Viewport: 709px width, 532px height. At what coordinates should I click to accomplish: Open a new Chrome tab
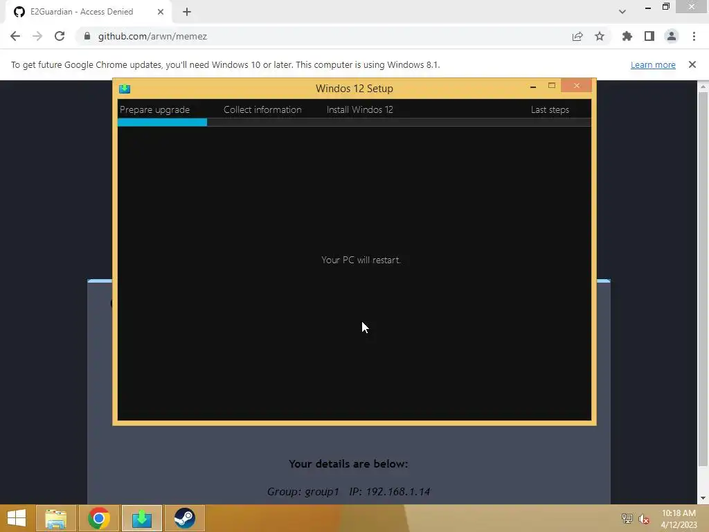[187, 12]
